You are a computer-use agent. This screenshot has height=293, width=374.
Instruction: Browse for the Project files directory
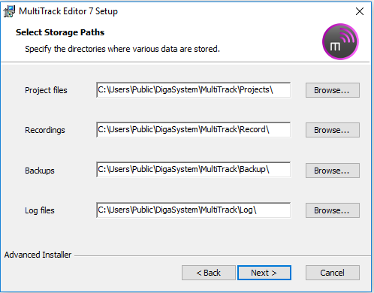(x=333, y=90)
